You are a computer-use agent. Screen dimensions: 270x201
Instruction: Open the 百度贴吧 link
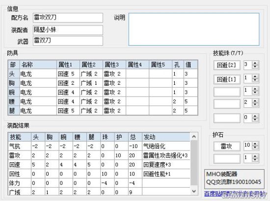pos(235,194)
